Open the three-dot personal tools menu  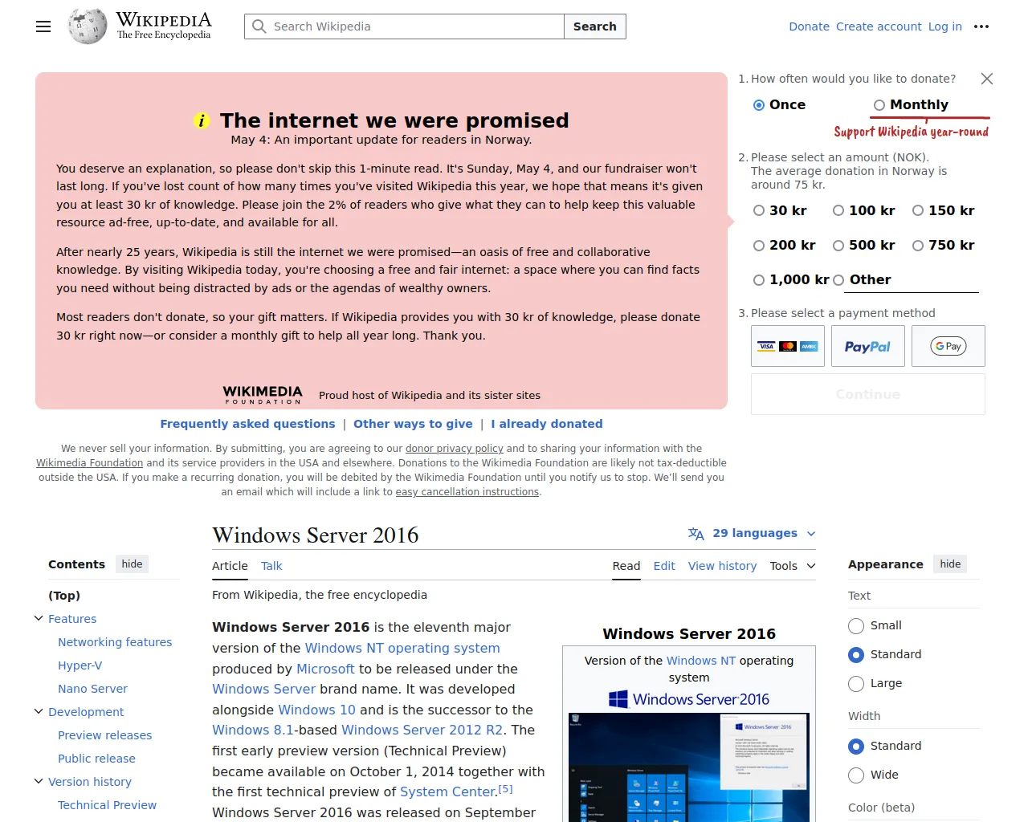(981, 26)
